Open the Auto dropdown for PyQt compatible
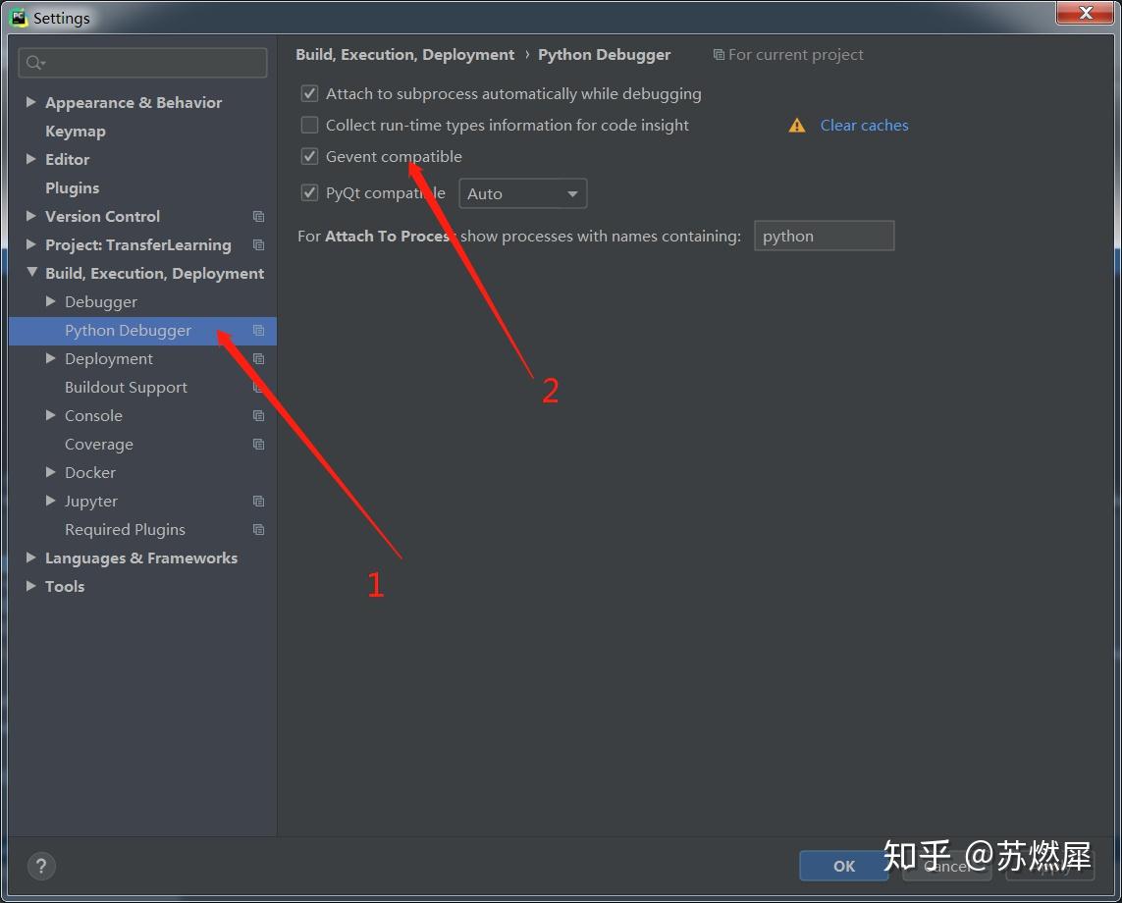Screen dimensions: 1122x903 tap(522, 193)
